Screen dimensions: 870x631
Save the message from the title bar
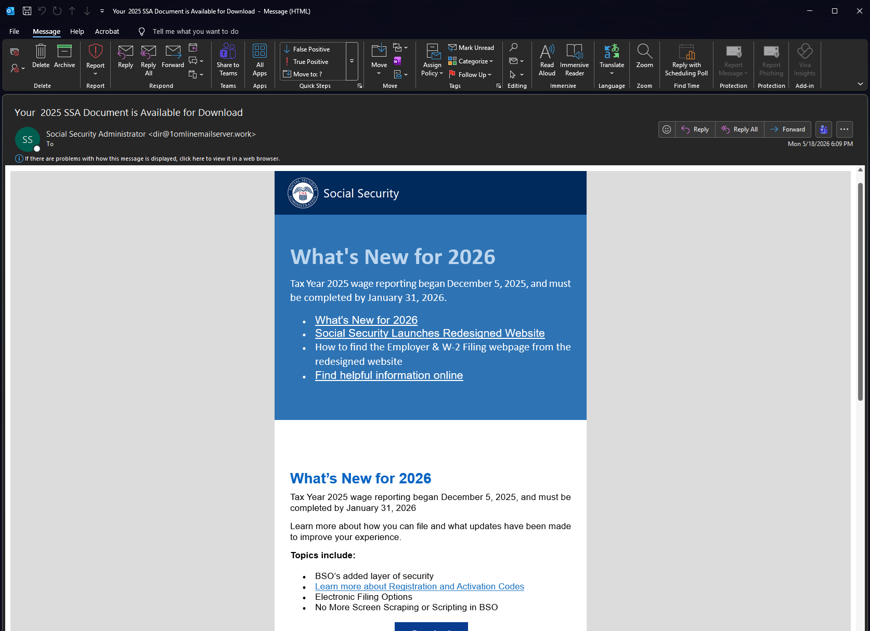[x=27, y=11]
